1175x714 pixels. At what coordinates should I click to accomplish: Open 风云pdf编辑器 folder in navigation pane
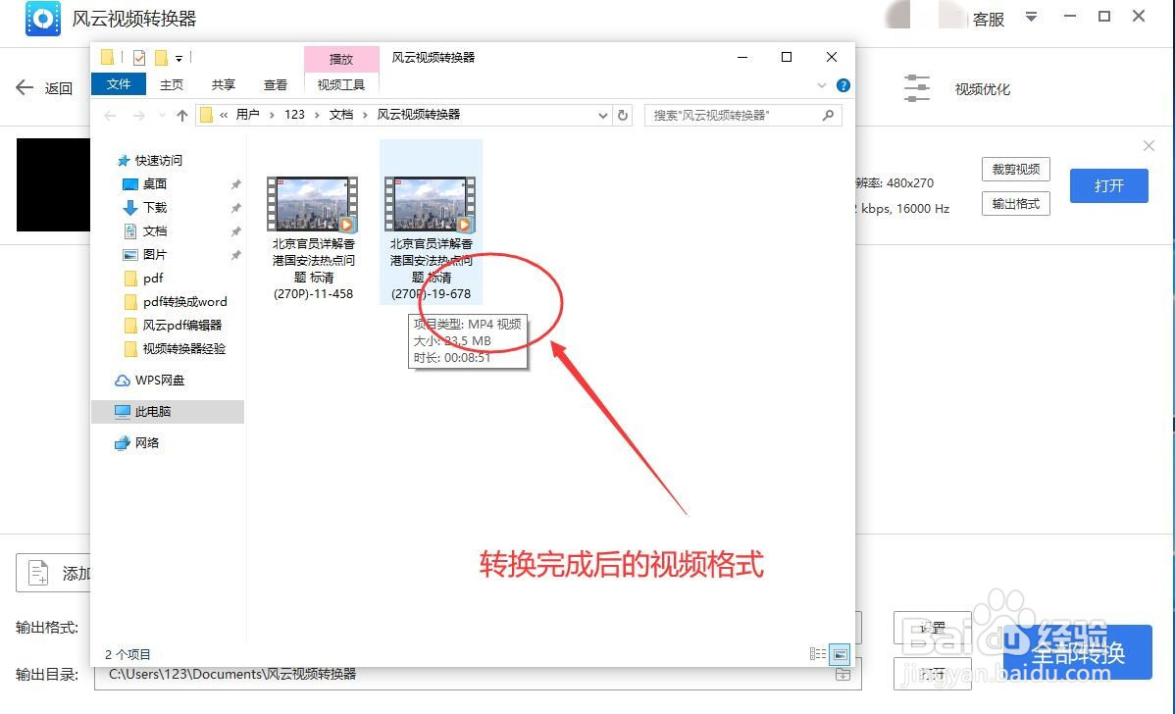tap(182, 326)
